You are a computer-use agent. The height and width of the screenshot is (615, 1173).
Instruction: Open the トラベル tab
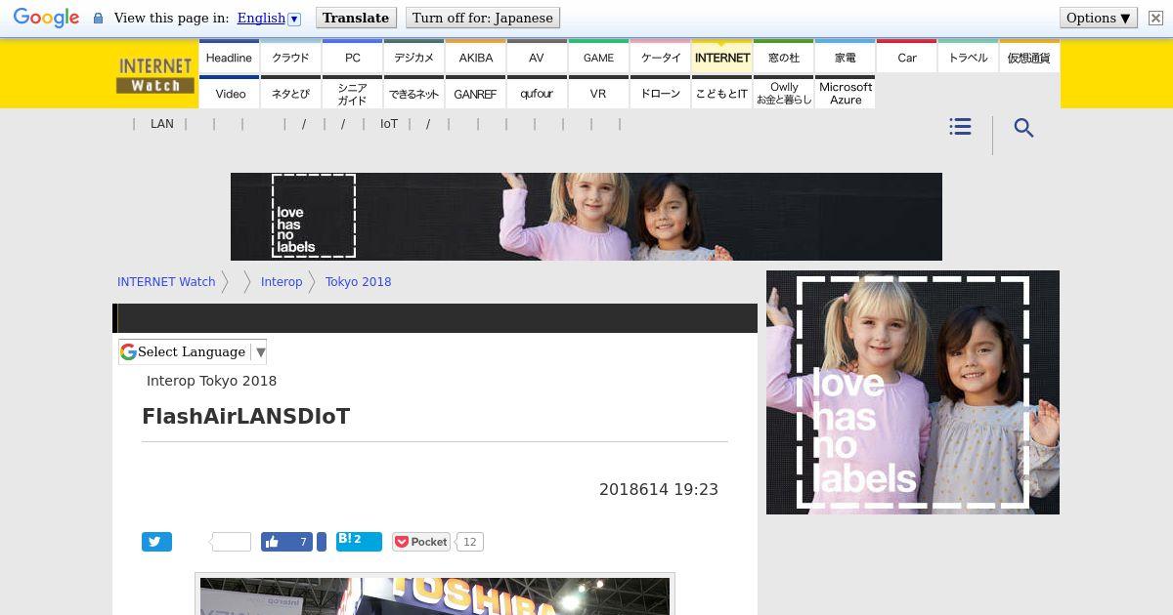point(968,57)
